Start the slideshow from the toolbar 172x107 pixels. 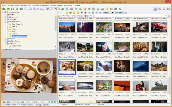[63, 9]
